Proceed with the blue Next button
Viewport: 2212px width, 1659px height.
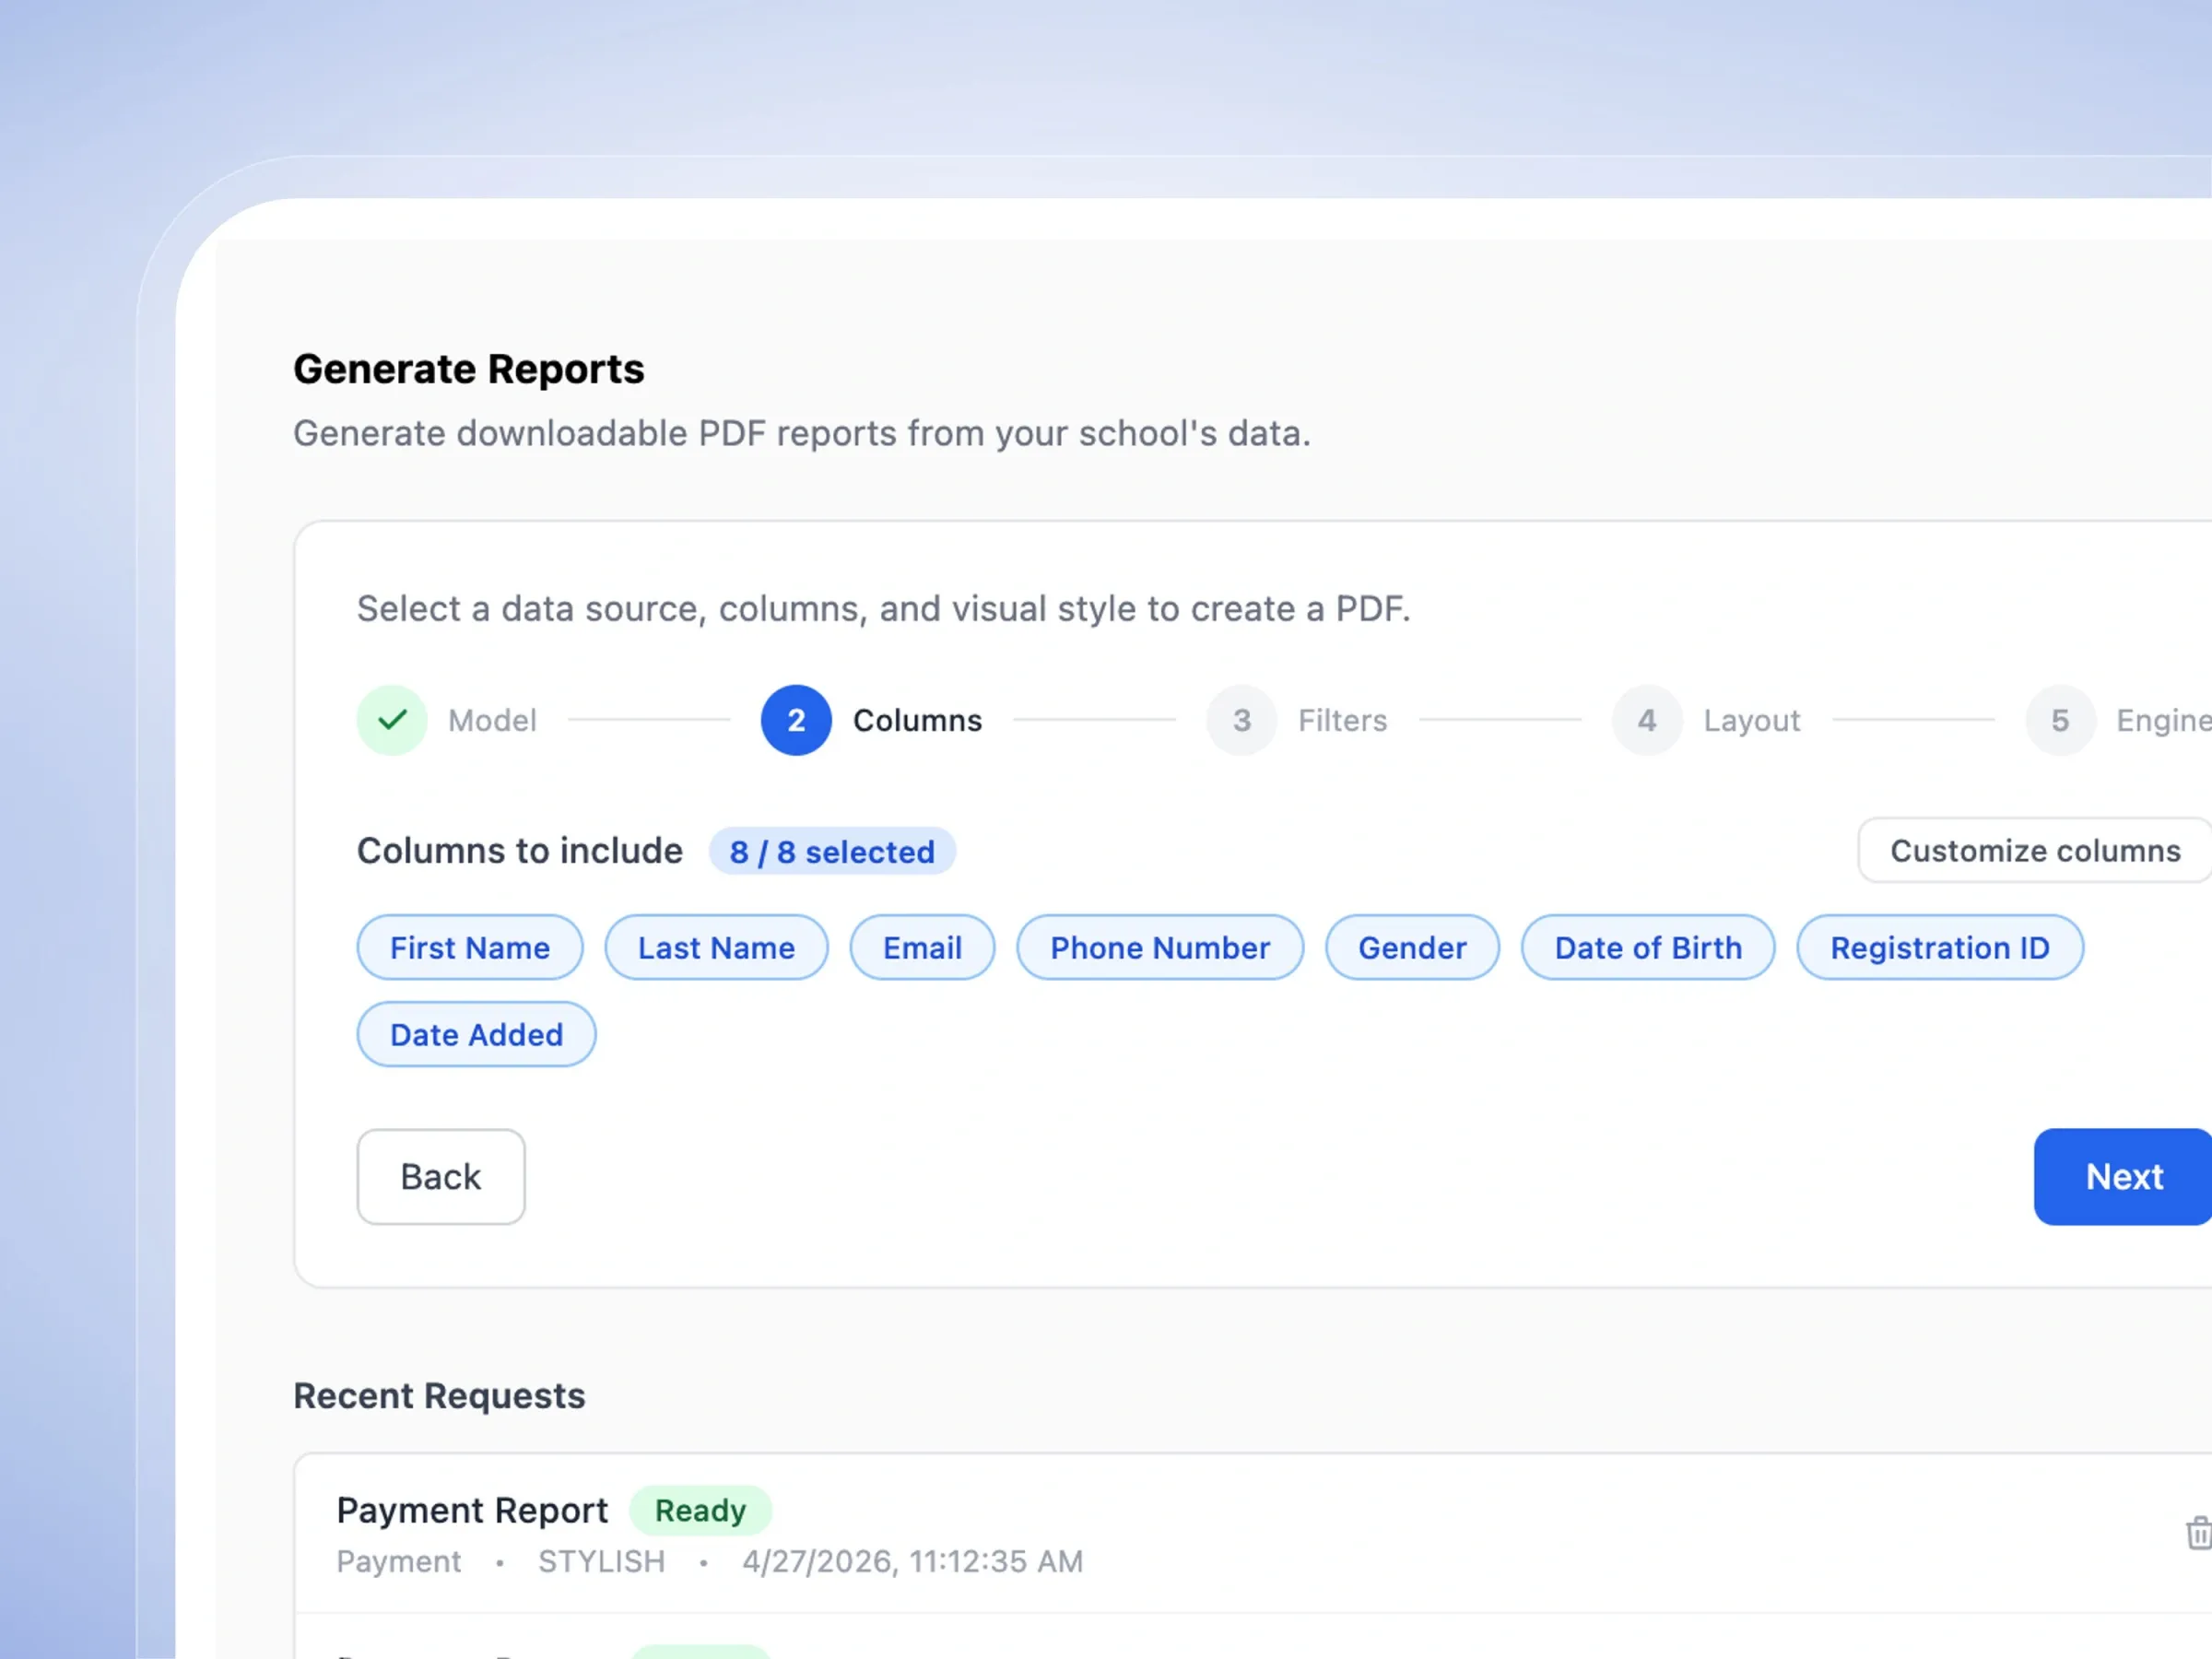pyautogui.click(x=2123, y=1177)
